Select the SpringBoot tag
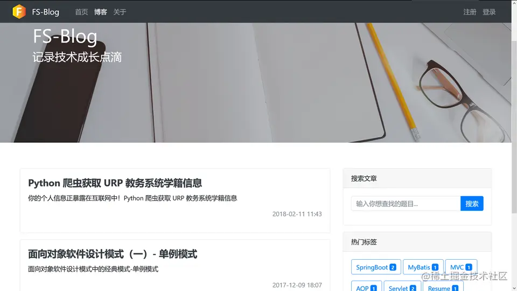 click(376, 267)
